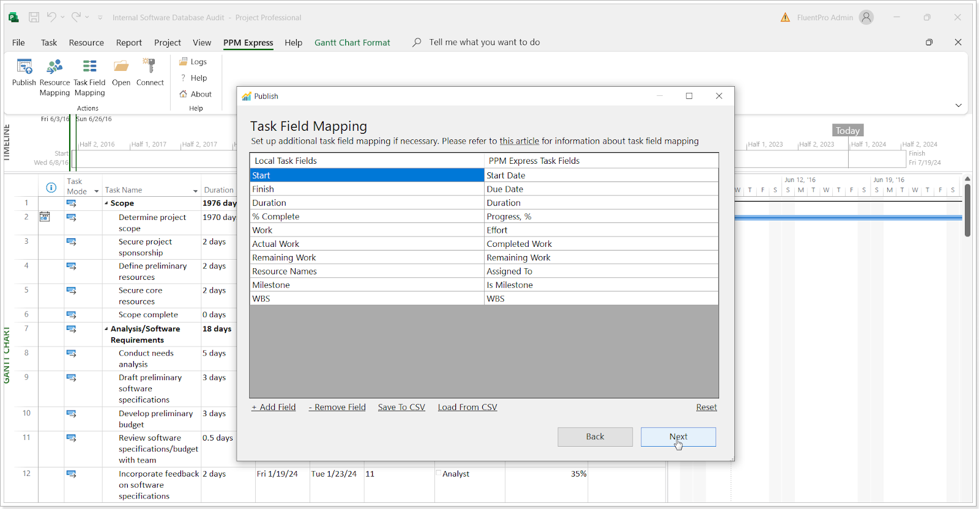The width and height of the screenshot is (979, 509).
Task: Click the warning triangle icon near FluentPro Admin
Action: [785, 17]
